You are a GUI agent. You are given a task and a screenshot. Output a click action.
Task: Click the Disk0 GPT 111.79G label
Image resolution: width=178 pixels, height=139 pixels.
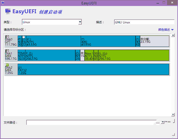coord(11,42)
